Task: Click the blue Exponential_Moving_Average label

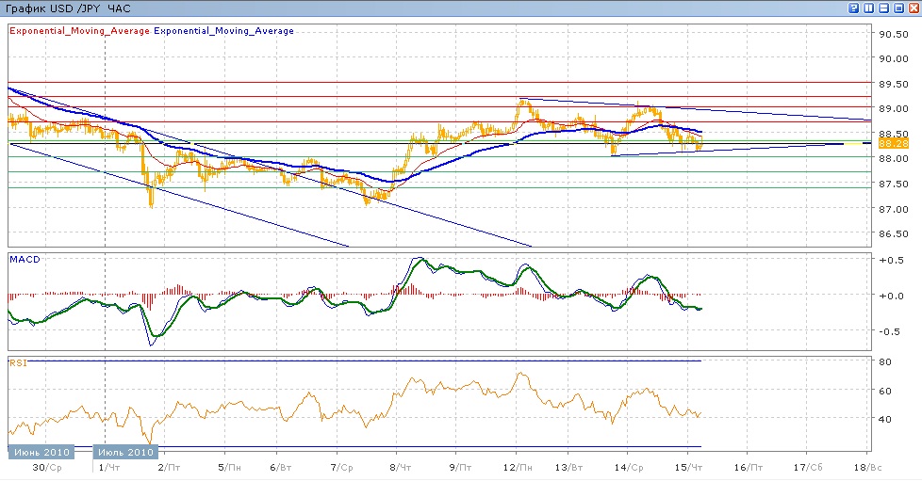Action: pyautogui.click(x=224, y=31)
